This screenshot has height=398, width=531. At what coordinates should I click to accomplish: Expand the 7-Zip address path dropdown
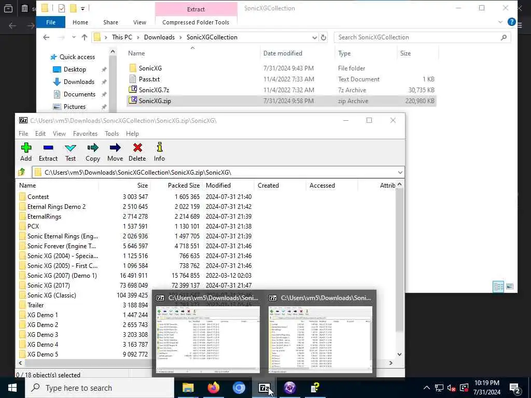pyautogui.click(x=400, y=172)
